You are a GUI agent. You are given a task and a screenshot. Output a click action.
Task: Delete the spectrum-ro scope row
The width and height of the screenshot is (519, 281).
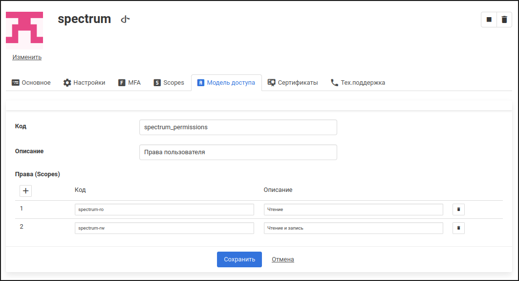click(458, 210)
